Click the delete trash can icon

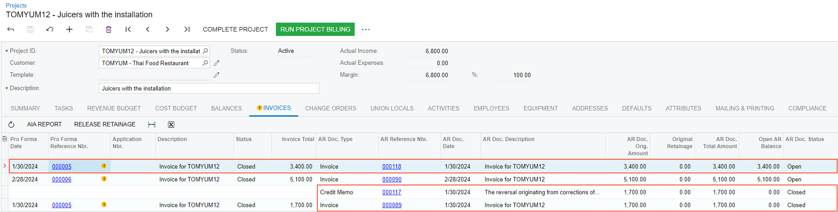click(109, 29)
